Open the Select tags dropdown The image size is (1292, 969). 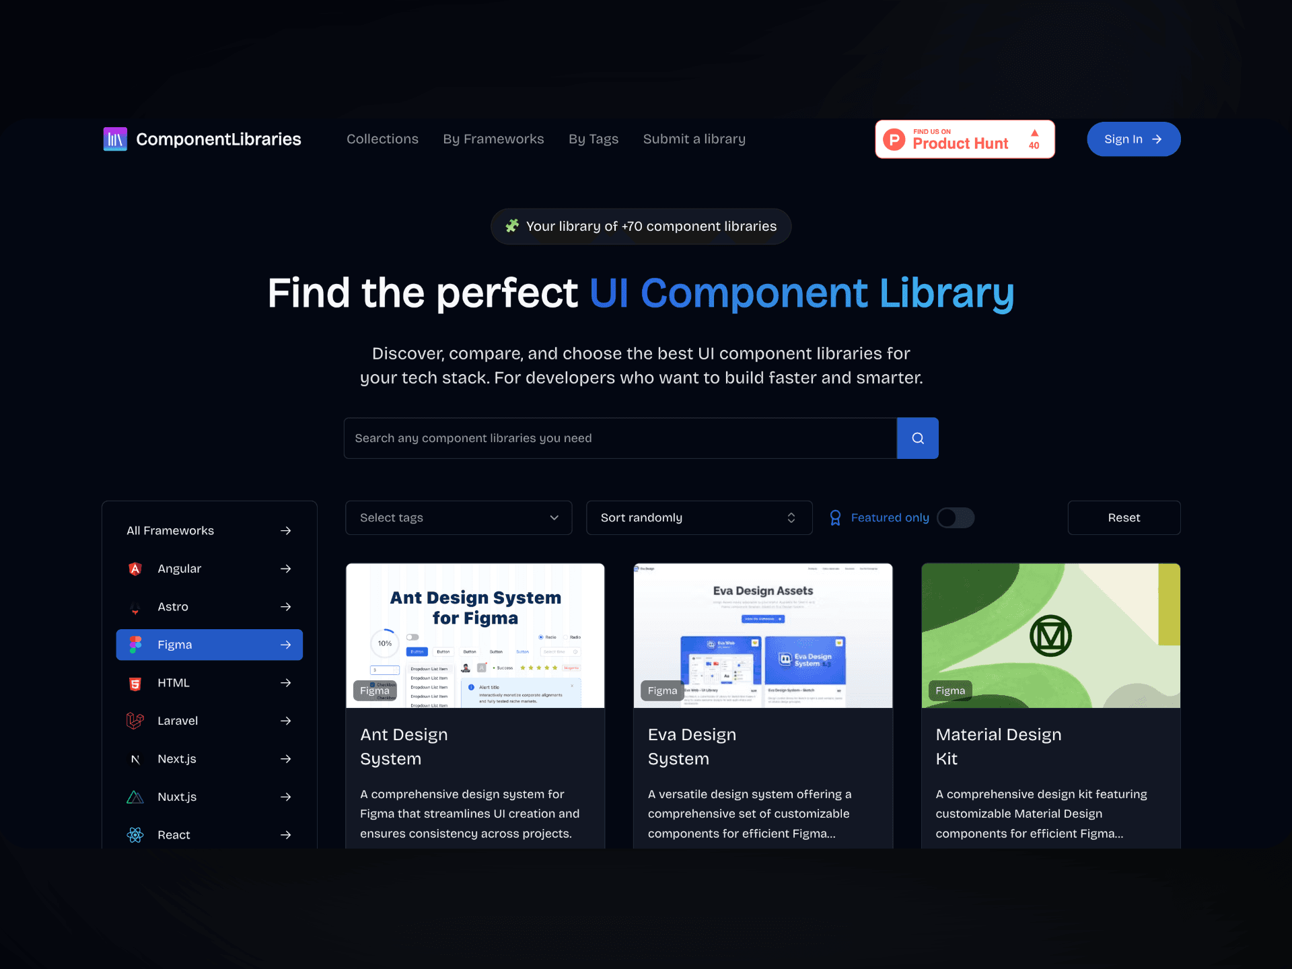point(459,517)
